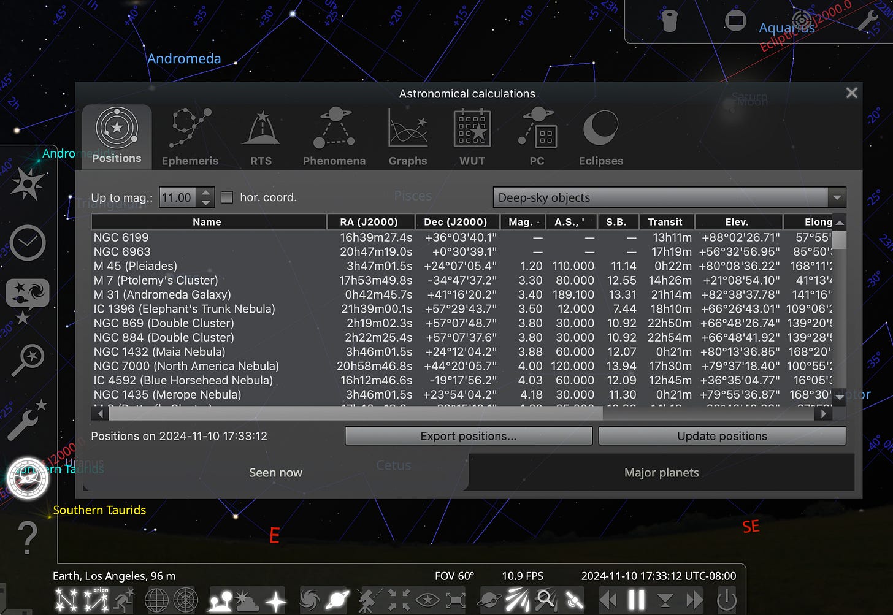893x615 pixels.
Task: Toggle meteor showers icon
Action: click(517, 600)
